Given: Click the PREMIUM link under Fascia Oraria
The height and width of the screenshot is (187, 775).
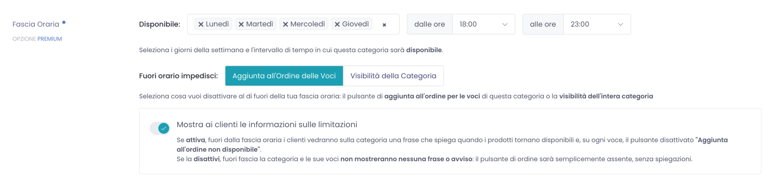Looking at the screenshot, I should pos(50,39).
